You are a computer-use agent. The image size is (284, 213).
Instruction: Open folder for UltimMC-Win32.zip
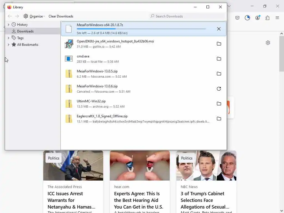[219, 104]
